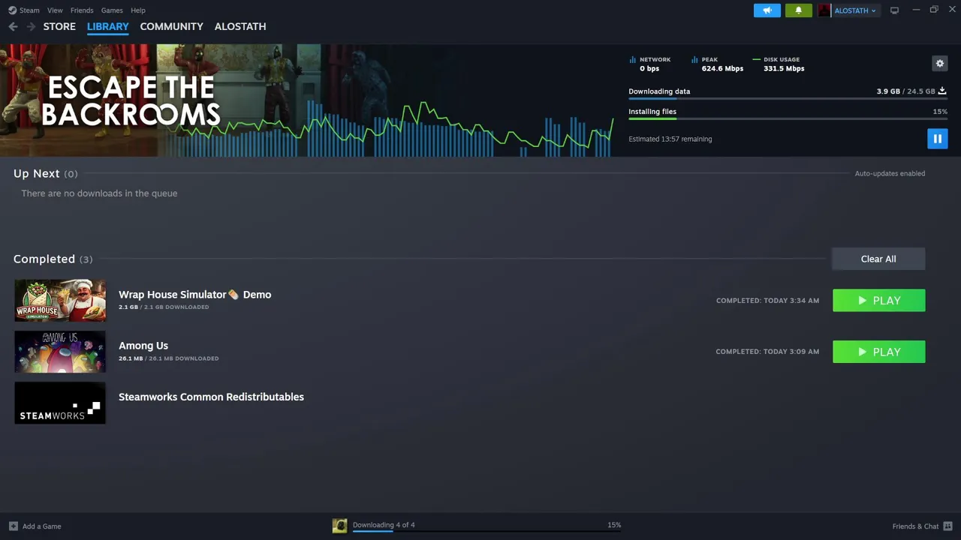Click the Network stat bar icon
The image size is (961, 540).
[633, 59]
